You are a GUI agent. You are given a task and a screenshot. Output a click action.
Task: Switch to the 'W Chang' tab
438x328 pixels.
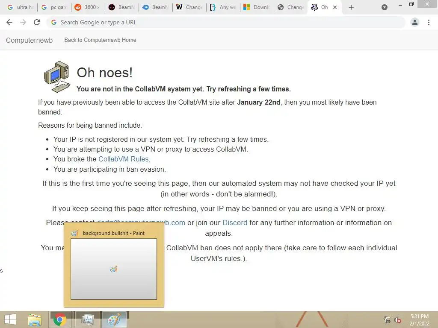189,7
